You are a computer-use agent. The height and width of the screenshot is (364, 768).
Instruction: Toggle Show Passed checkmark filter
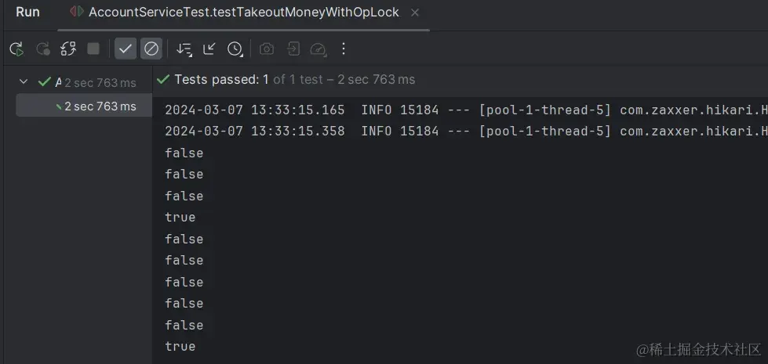click(126, 49)
